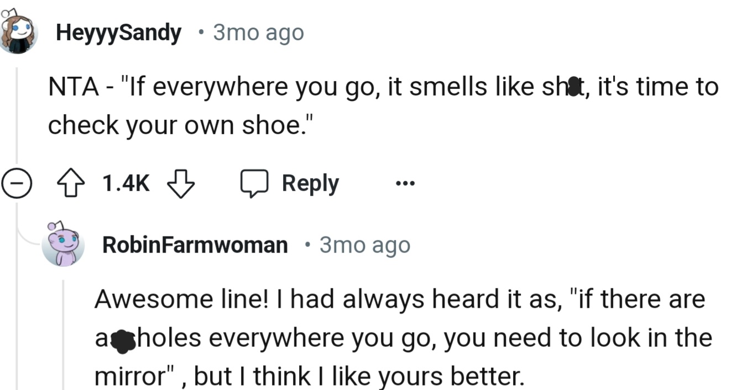Click the 'NTA' verdict text
Viewport: 732px width, 390px height.
[73, 87]
